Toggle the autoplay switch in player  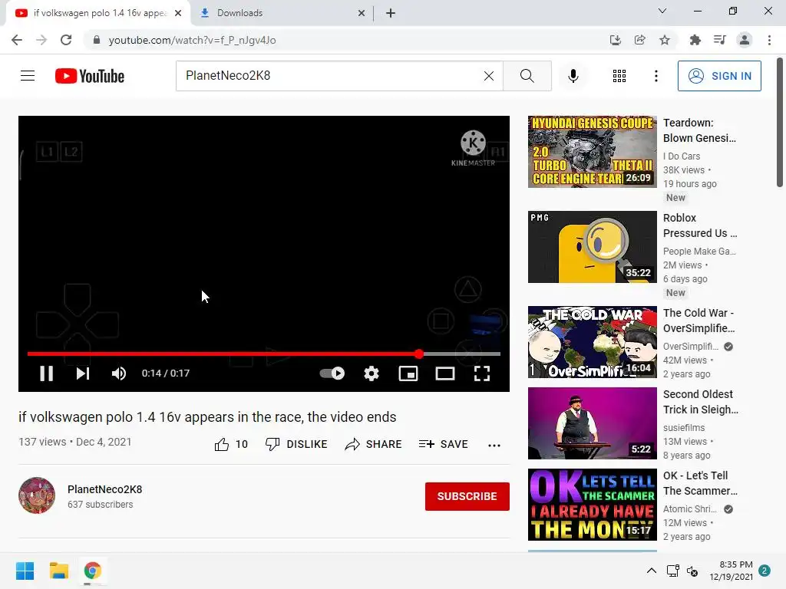[x=332, y=373]
